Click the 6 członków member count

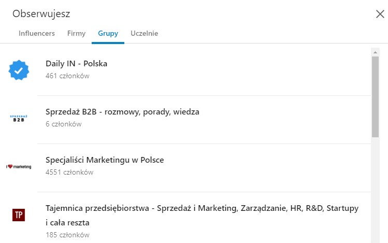tap(64, 124)
